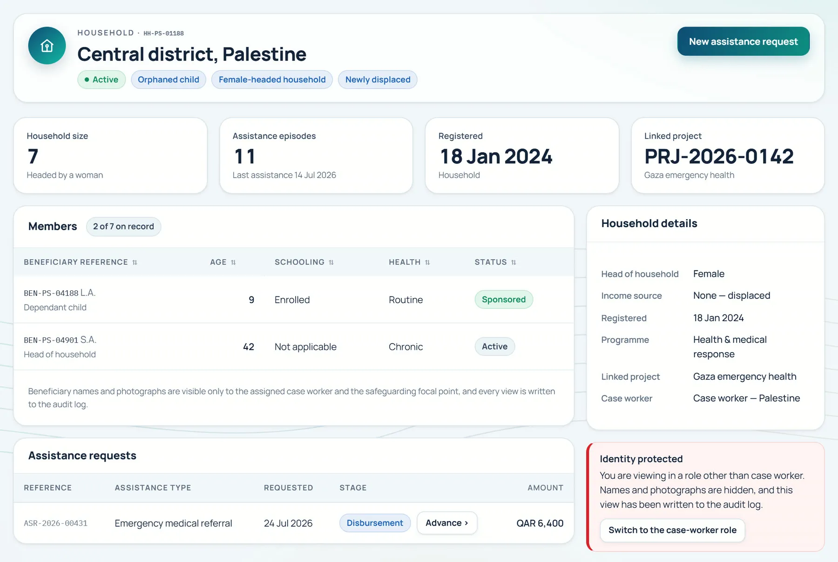This screenshot has width=838, height=562.
Task: Select the Newly displaced tag
Action: [x=378, y=80]
